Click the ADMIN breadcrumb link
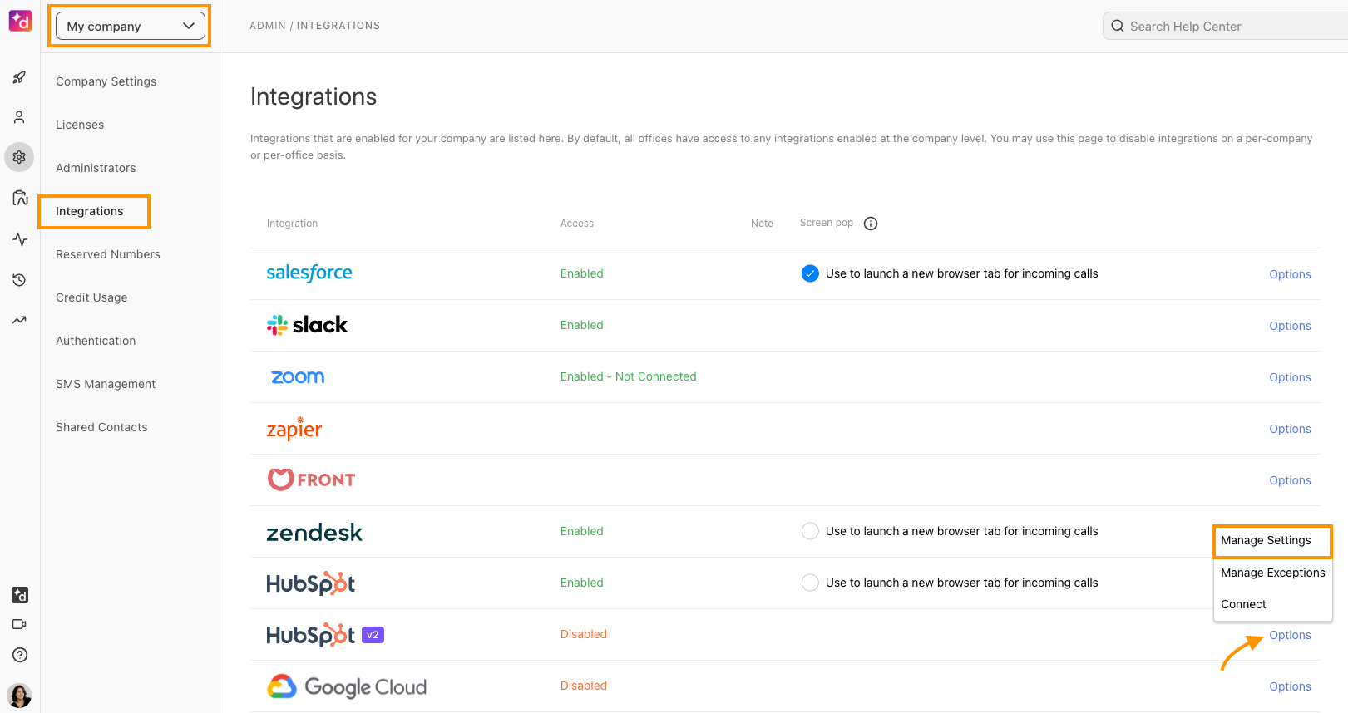The image size is (1348, 713). pyautogui.click(x=268, y=26)
